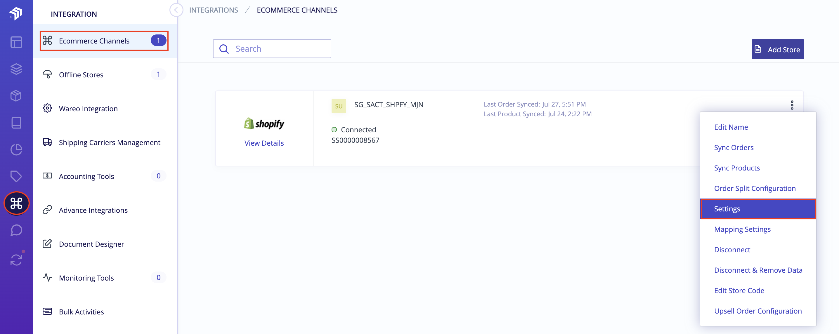The image size is (839, 334).
Task: Choose Disconnect & Remove Data
Action: (758, 270)
